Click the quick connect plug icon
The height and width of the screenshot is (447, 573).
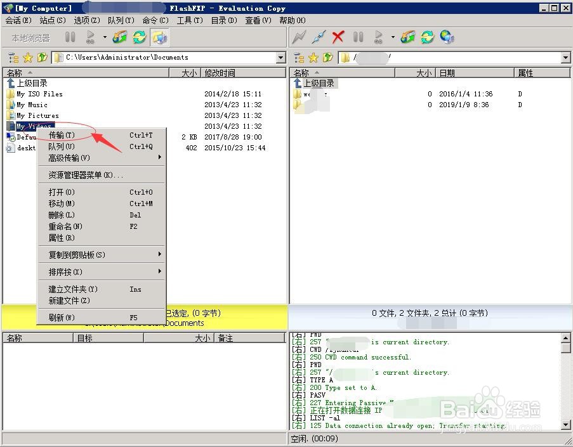[319, 37]
